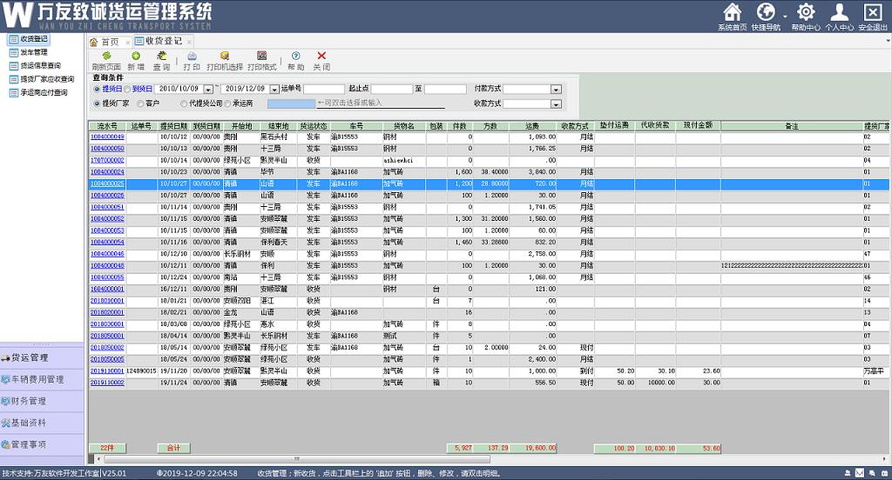Select the 客户 radio button
892x480 pixels.
(x=140, y=103)
